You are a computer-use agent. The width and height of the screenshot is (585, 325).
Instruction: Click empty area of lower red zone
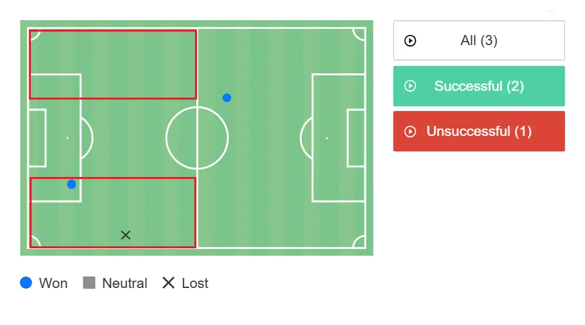[x=161, y=209]
